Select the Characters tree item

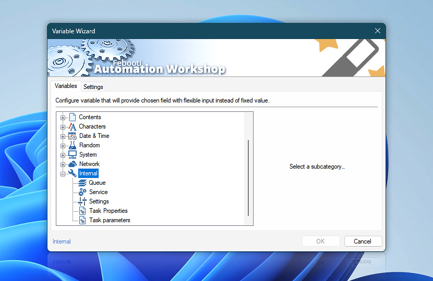[x=92, y=126]
